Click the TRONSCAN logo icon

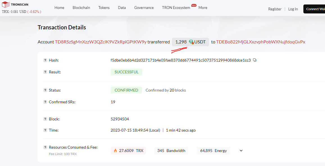point(6,4)
